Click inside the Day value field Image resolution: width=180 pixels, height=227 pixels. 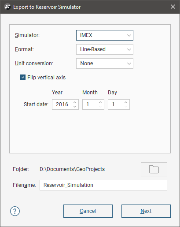click(116, 104)
